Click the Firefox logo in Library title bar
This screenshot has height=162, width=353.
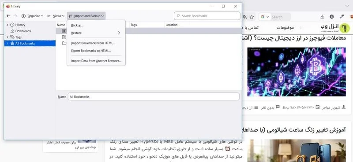(8, 6)
